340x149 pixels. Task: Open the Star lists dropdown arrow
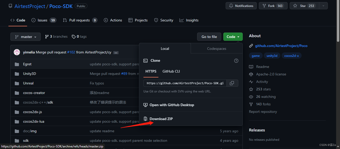click(323, 6)
